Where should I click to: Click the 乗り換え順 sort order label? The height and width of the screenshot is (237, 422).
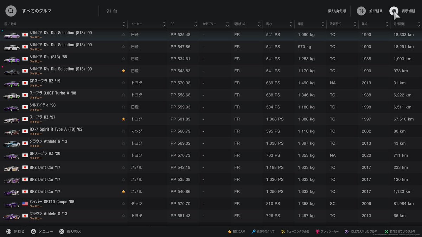pyautogui.click(x=337, y=11)
